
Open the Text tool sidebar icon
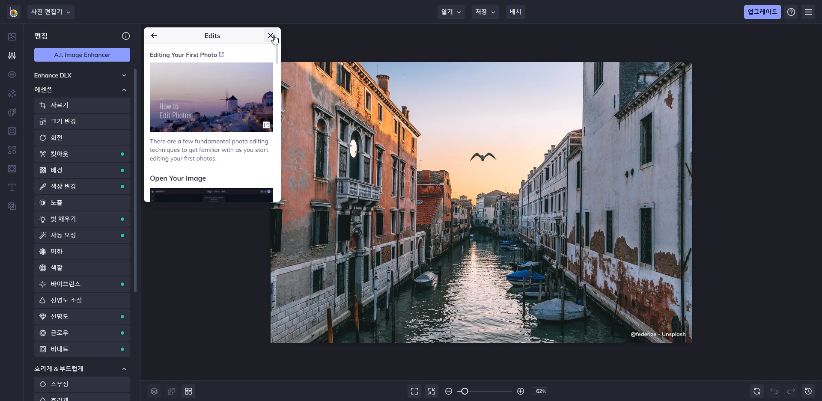pyautogui.click(x=12, y=187)
